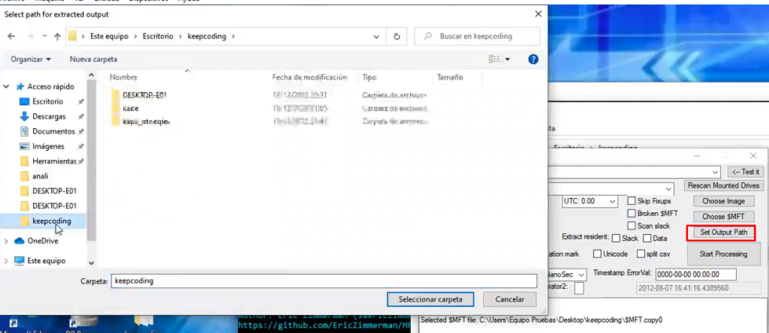Navigate up one folder level with up arrow
The image size is (769, 333).
[57, 36]
